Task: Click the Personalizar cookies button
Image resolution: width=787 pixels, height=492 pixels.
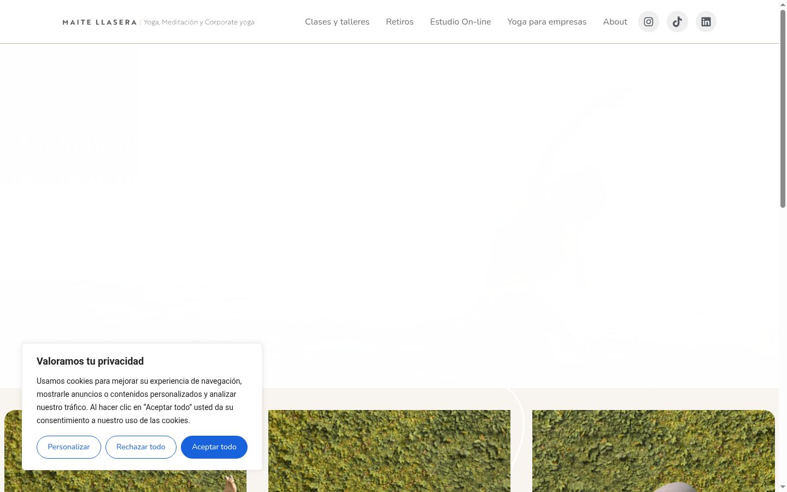Action: point(69,447)
